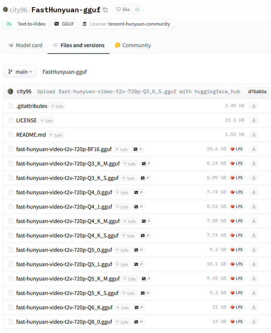271x333 pixels.
Task: Download the Q4_K_M gguf file
Action: pyautogui.click(x=254, y=221)
